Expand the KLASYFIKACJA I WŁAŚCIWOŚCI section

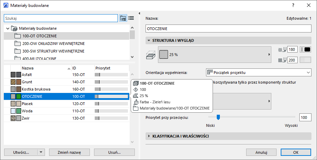(149, 136)
